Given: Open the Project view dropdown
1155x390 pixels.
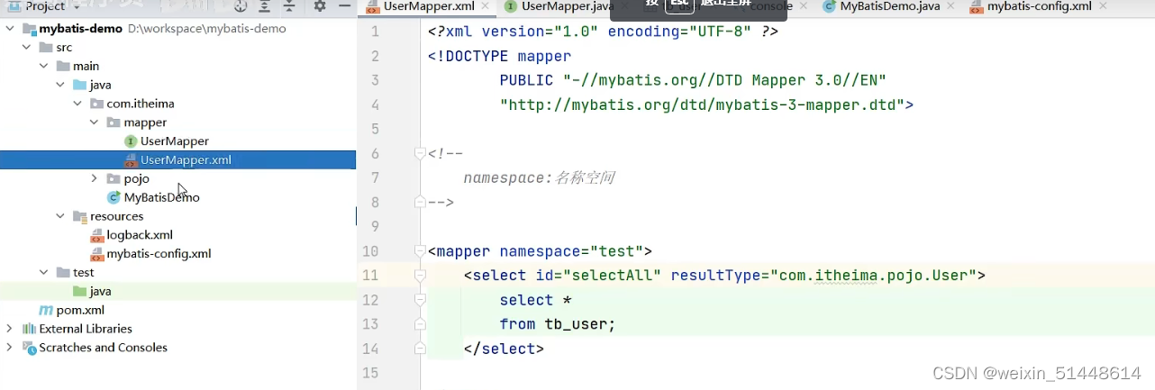Looking at the screenshot, I should 78,6.
